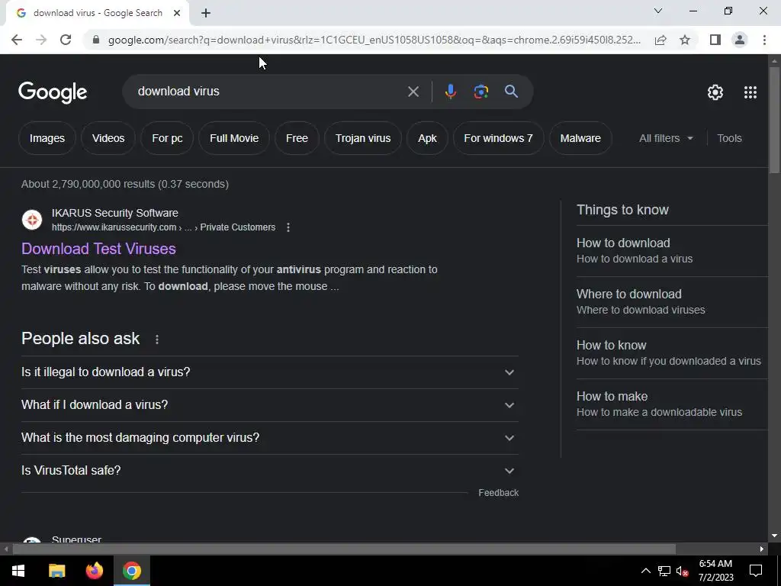Open search Tools
Viewport: 781px width, 586px height.
pos(729,139)
